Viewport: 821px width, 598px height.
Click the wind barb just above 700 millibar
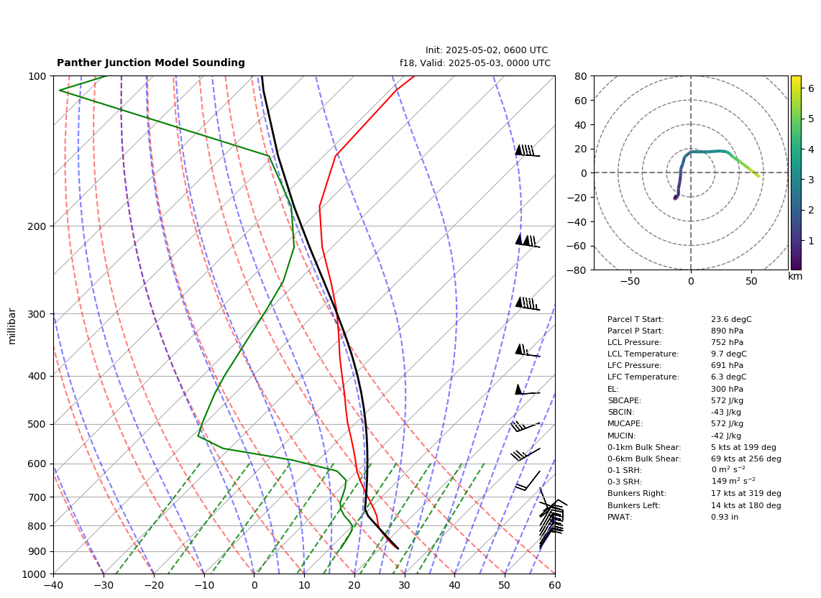[x=527, y=482]
